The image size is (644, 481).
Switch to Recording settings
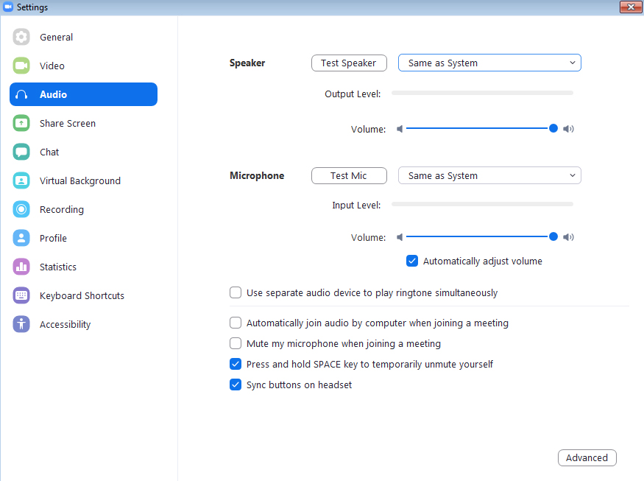83,210
